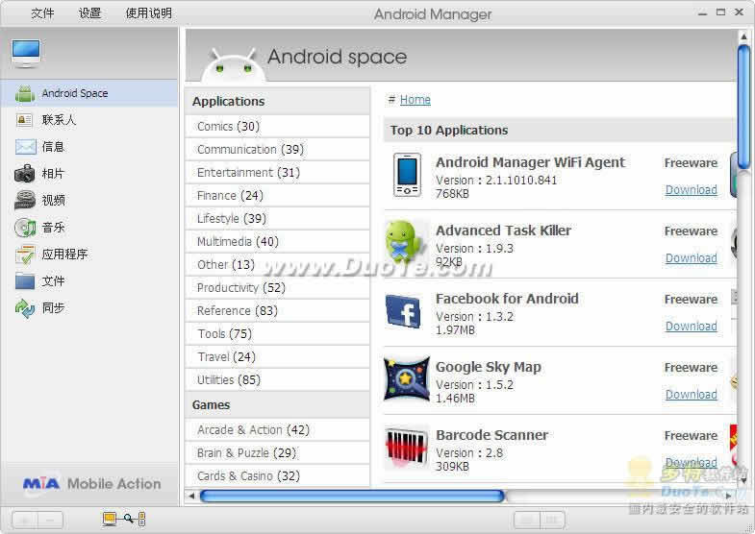The width and height of the screenshot is (755, 534).
Task: Open the Productivity (52) category
Action: point(277,288)
